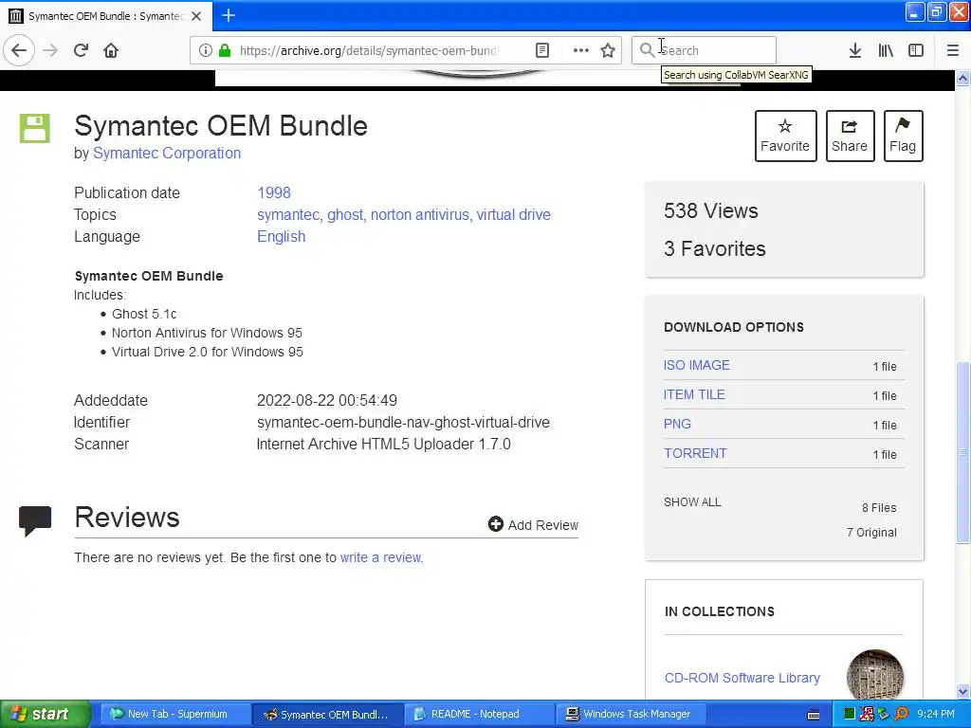This screenshot has width=971, height=728.
Task: Toggle reader view in the address bar
Action: pyautogui.click(x=542, y=50)
